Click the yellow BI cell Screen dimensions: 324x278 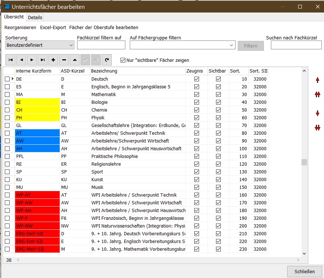click(x=37, y=102)
